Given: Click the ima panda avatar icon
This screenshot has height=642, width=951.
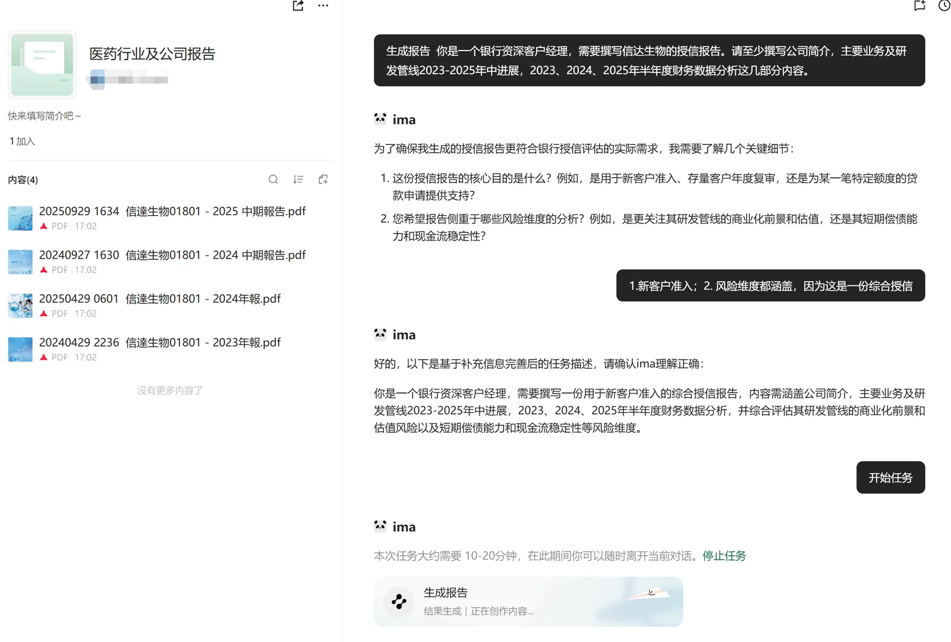Looking at the screenshot, I should tap(380, 118).
